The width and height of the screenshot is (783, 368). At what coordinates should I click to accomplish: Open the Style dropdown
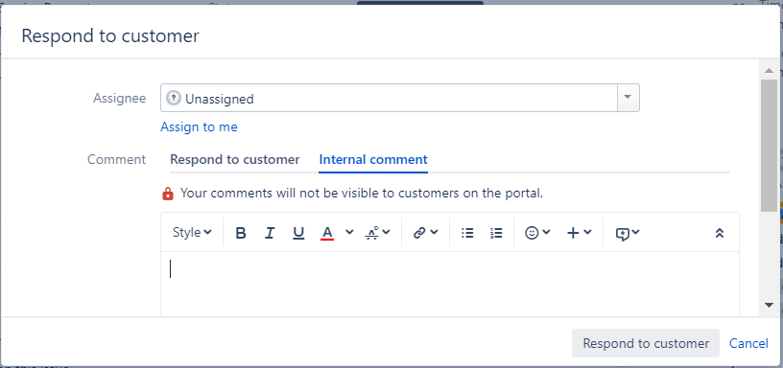(x=192, y=233)
